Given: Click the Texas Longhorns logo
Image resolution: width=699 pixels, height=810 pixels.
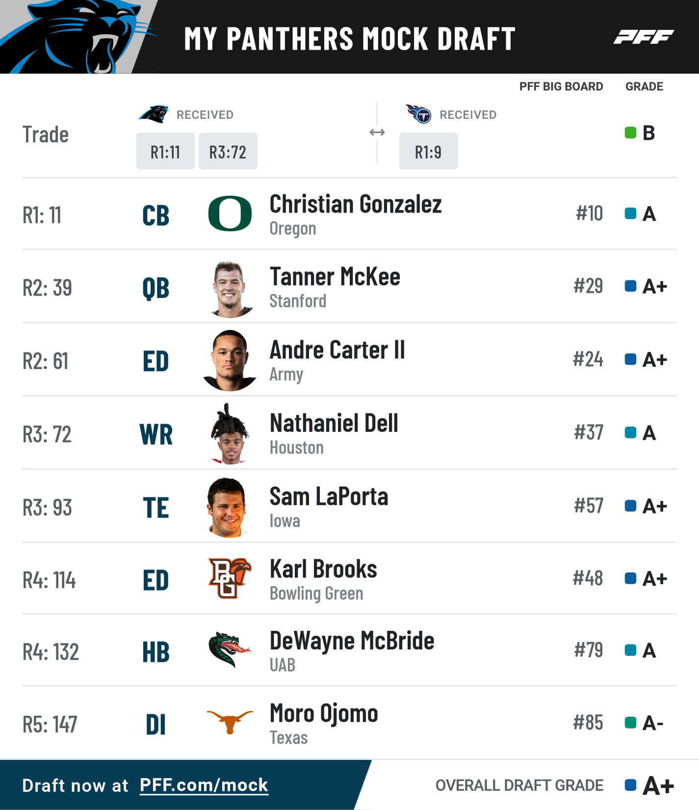Looking at the screenshot, I should (230, 722).
